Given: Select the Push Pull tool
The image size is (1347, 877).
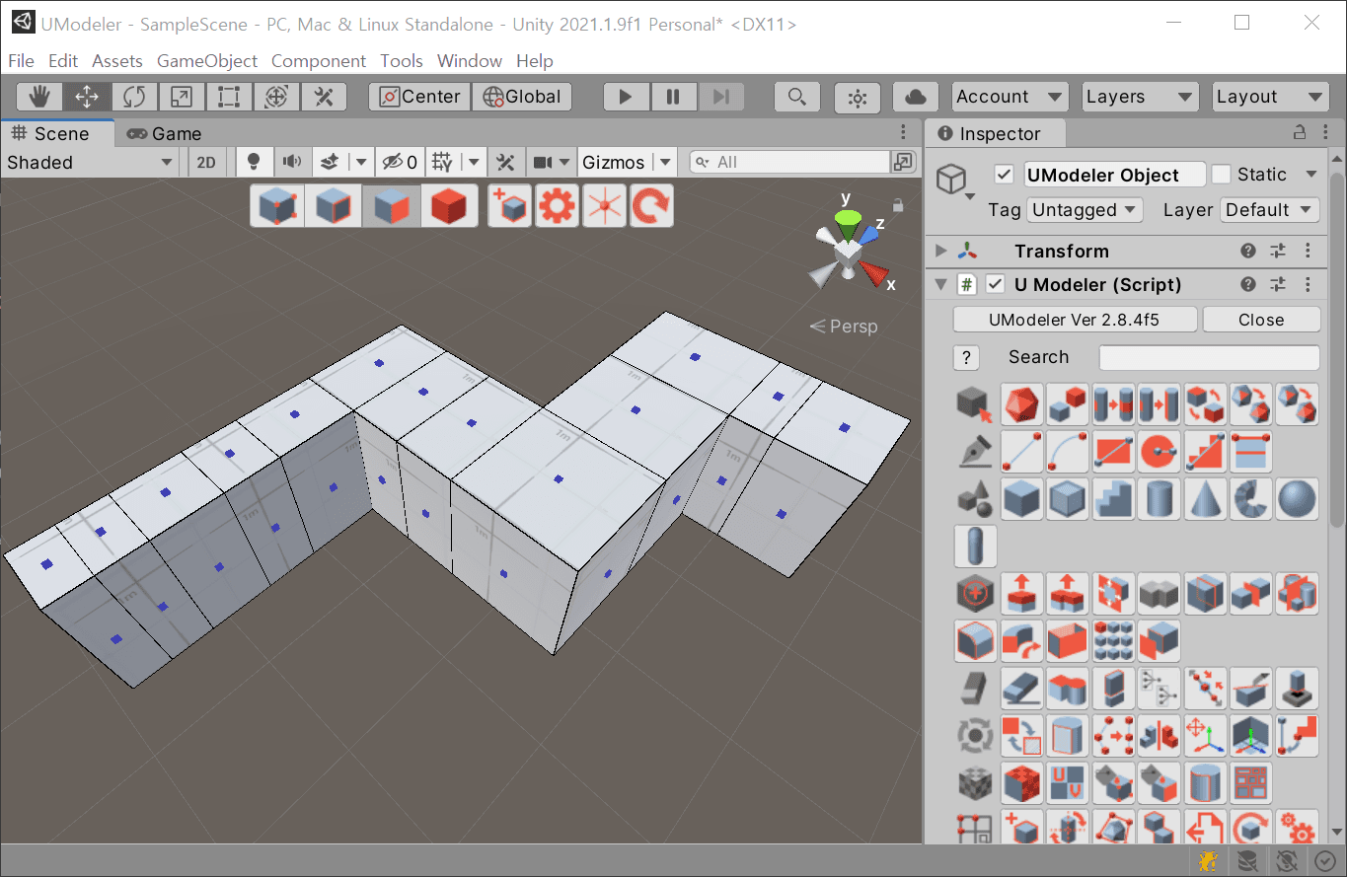Looking at the screenshot, I should click(1021, 594).
